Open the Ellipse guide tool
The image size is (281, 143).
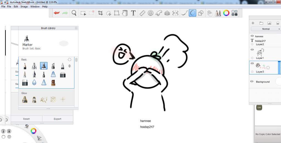[150, 13]
